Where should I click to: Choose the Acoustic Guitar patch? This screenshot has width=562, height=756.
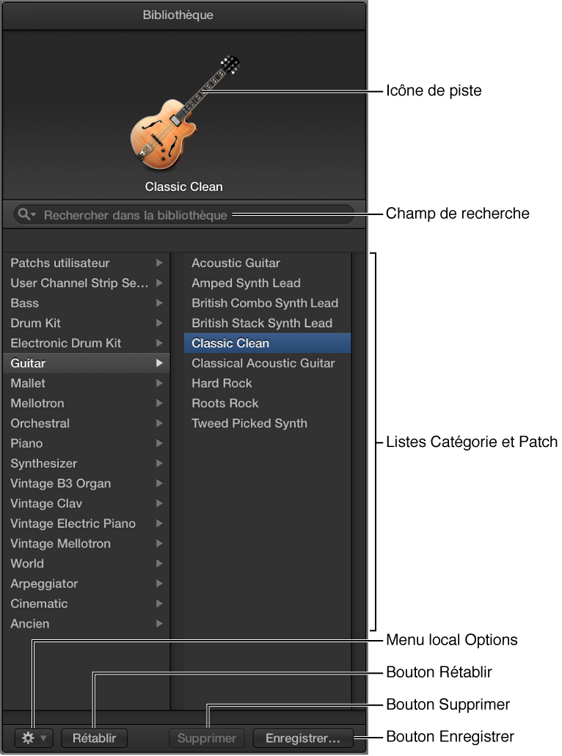[236, 263]
